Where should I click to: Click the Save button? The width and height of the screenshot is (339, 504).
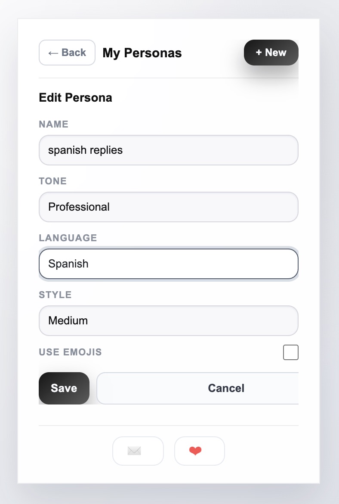tap(64, 388)
